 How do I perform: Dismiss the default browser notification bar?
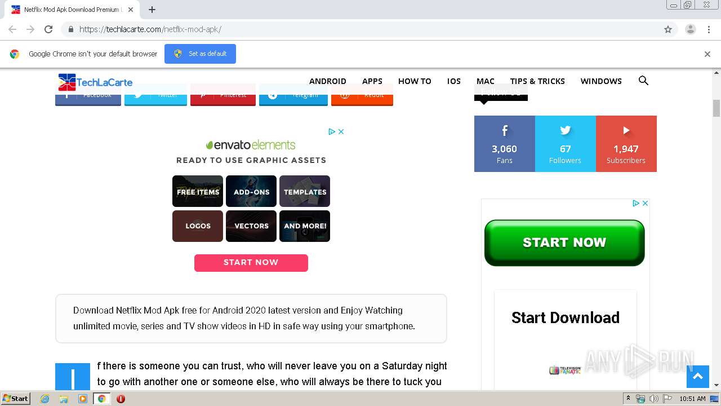pos(707,54)
